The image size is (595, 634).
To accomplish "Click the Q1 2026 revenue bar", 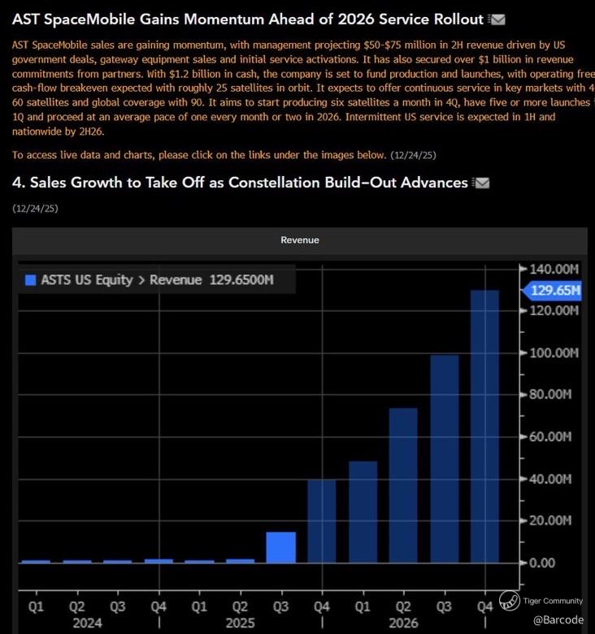I will click(x=363, y=512).
